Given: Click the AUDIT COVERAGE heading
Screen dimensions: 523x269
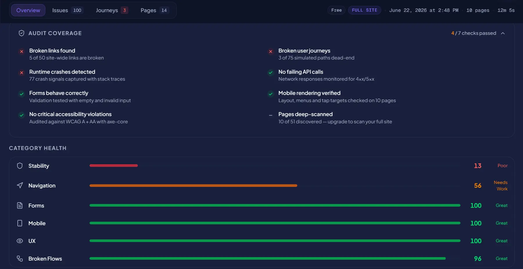Looking at the screenshot, I should (55, 33).
